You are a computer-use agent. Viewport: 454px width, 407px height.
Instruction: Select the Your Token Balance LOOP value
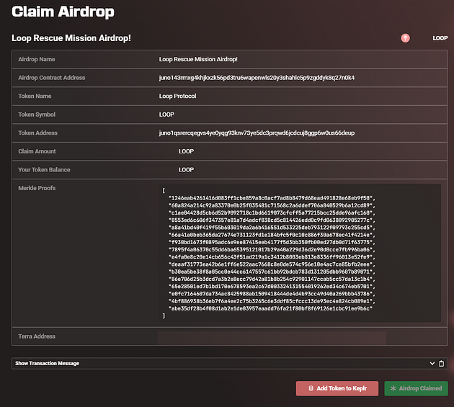[x=186, y=169]
